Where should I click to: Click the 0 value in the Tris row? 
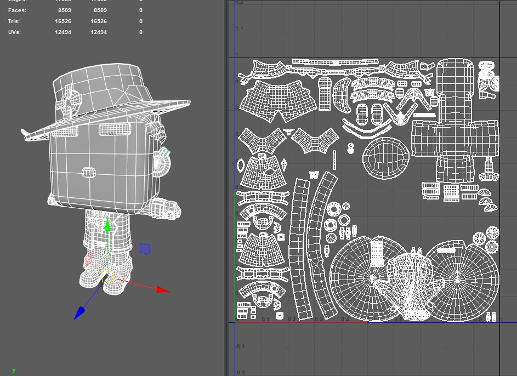(x=141, y=21)
